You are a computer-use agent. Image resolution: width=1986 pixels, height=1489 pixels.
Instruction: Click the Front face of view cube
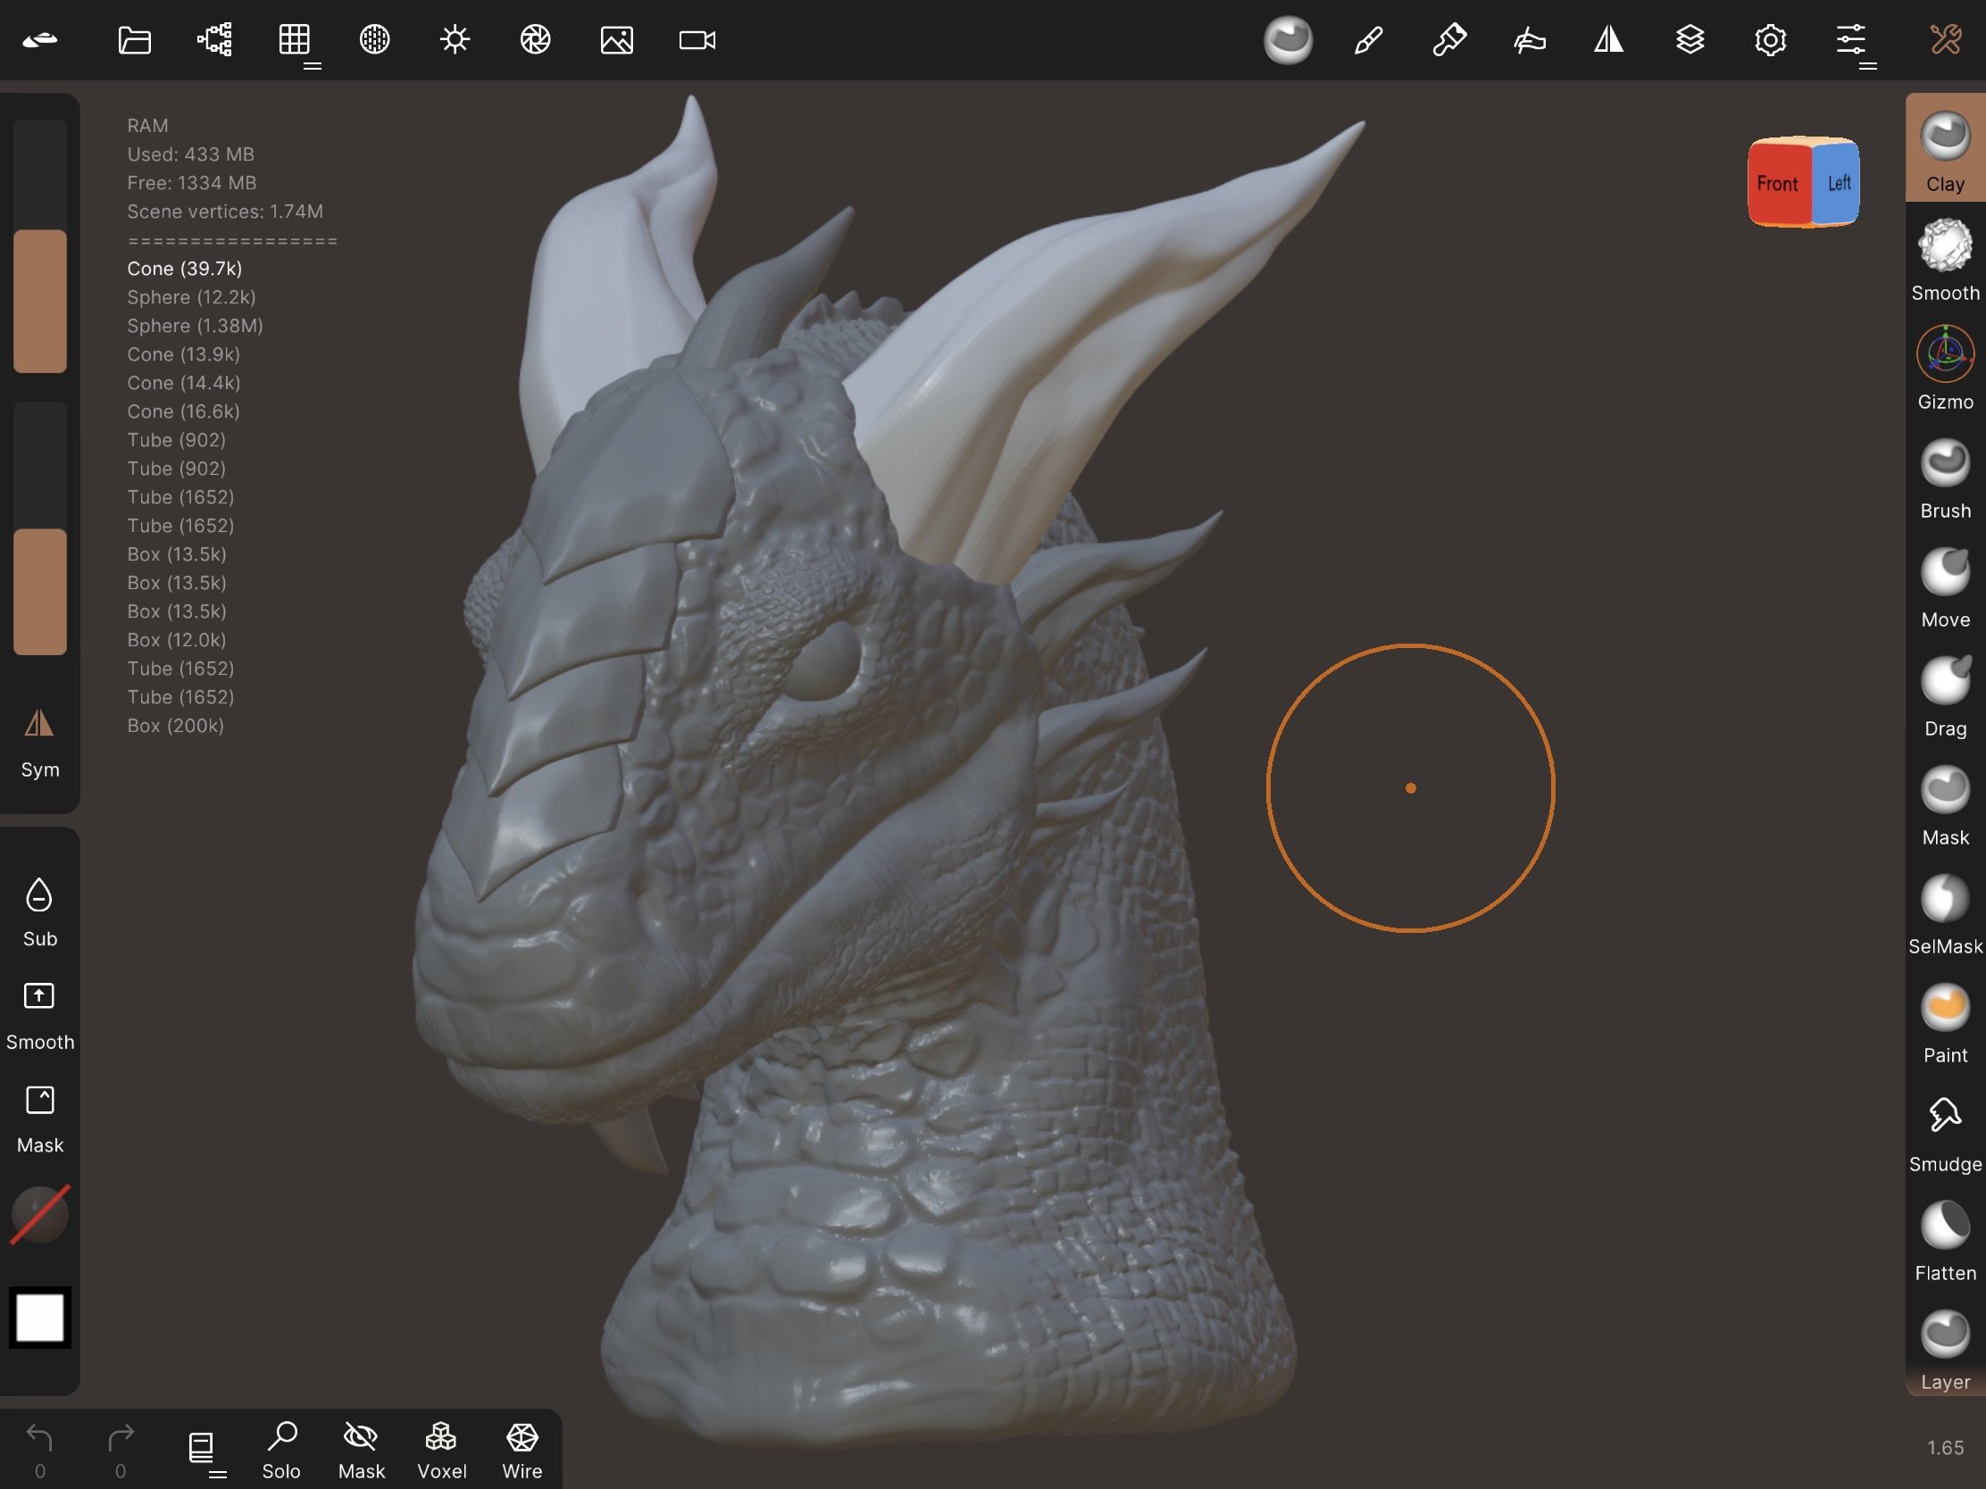(x=1778, y=183)
